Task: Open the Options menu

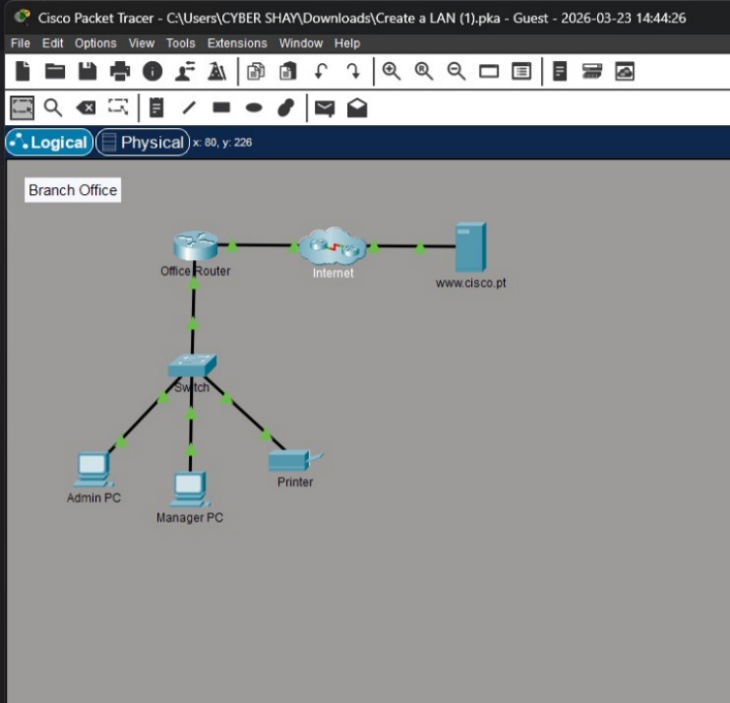Action: tap(95, 43)
